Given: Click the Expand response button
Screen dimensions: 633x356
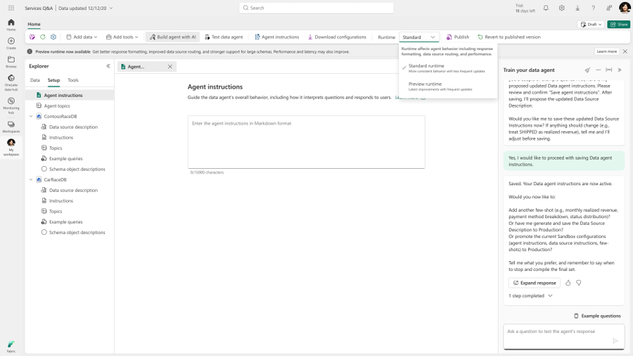Looking at the screenshot, I should [x=534, y=283].
